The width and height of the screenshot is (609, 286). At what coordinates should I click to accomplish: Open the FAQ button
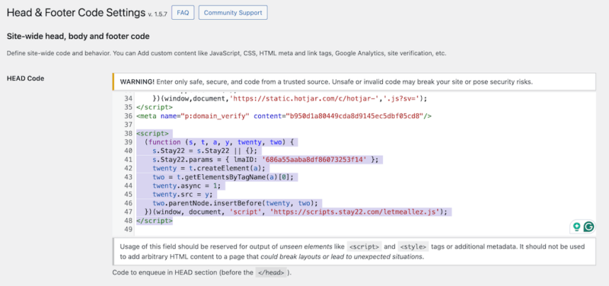point(183,12)
